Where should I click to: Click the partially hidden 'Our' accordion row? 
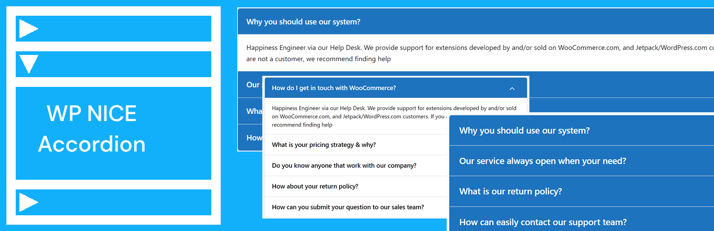[250, 85]
